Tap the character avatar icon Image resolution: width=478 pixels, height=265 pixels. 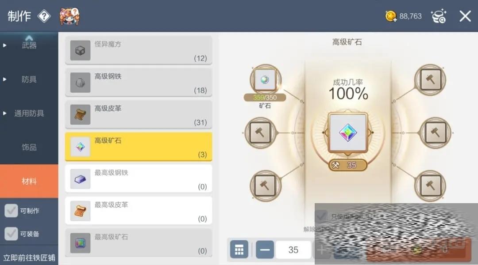[69, 16]
